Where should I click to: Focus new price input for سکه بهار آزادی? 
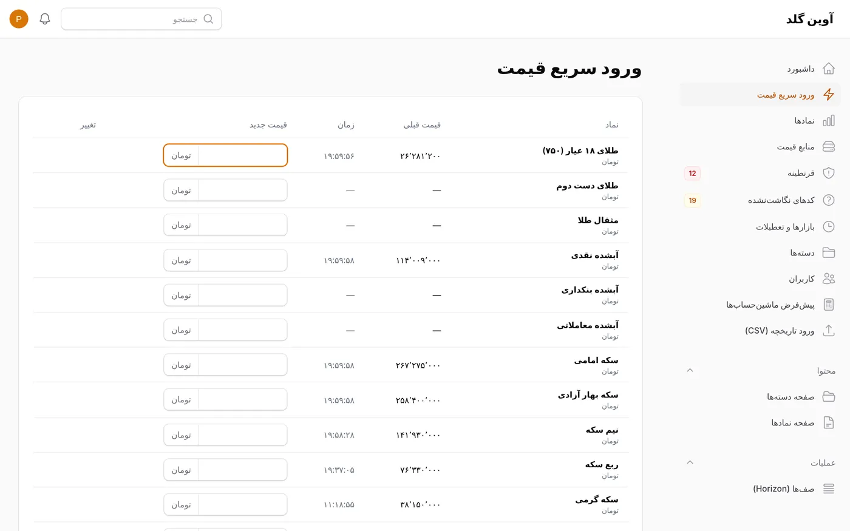(x=243, y=400)
